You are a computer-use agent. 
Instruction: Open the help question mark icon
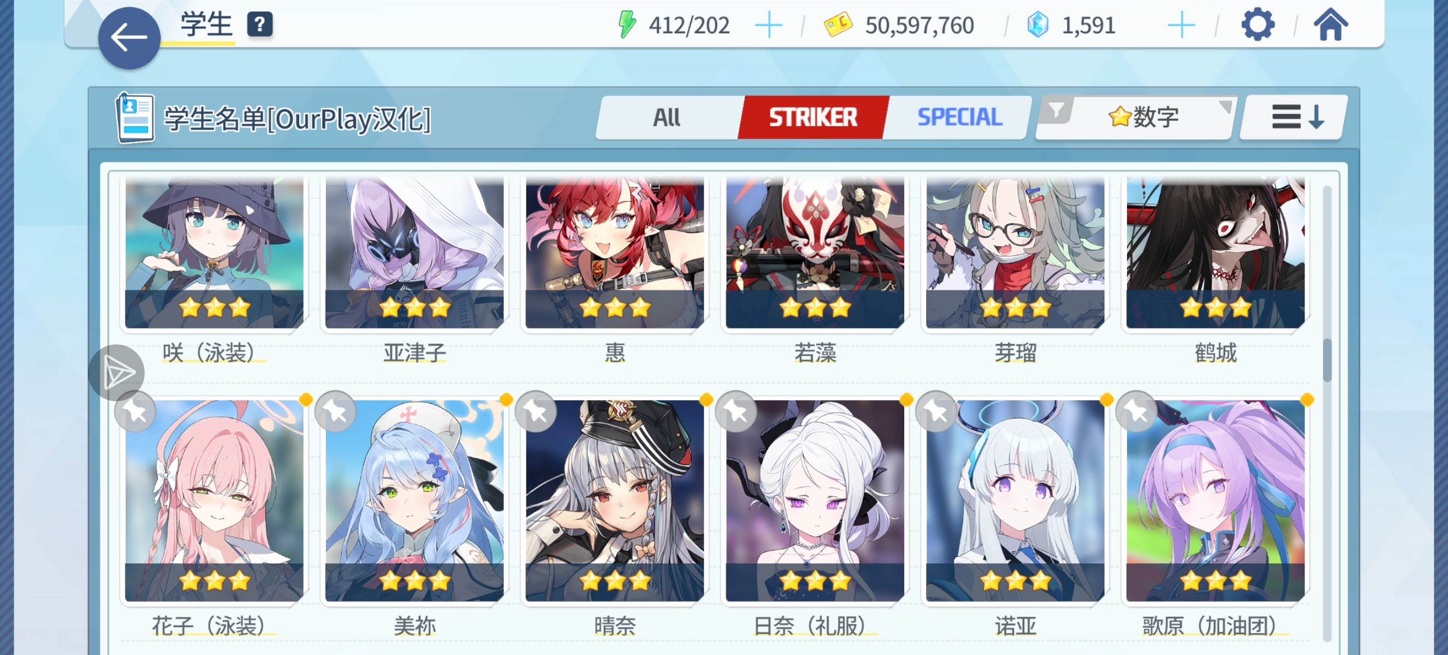coord(260,25)
